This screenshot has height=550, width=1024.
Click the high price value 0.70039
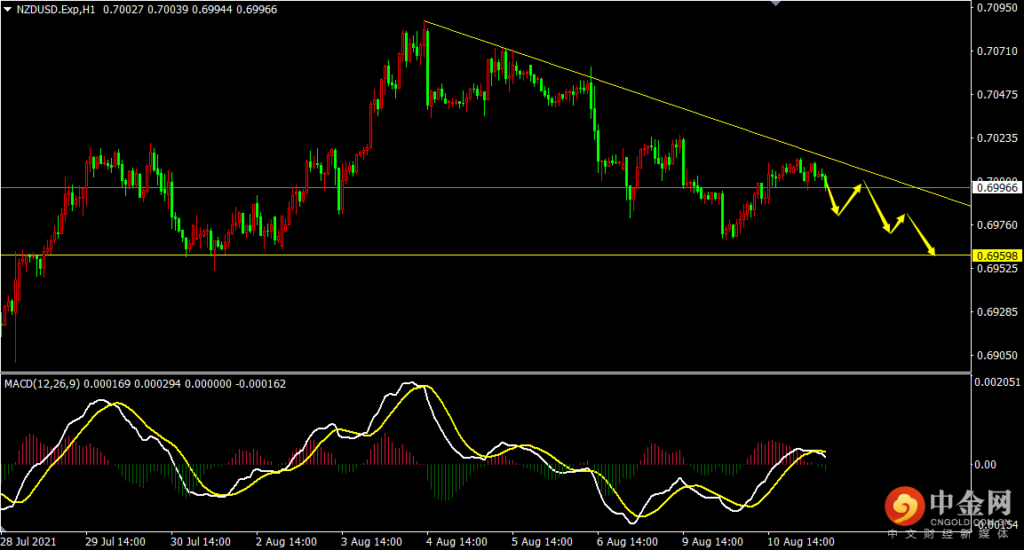tap(168, 10)
